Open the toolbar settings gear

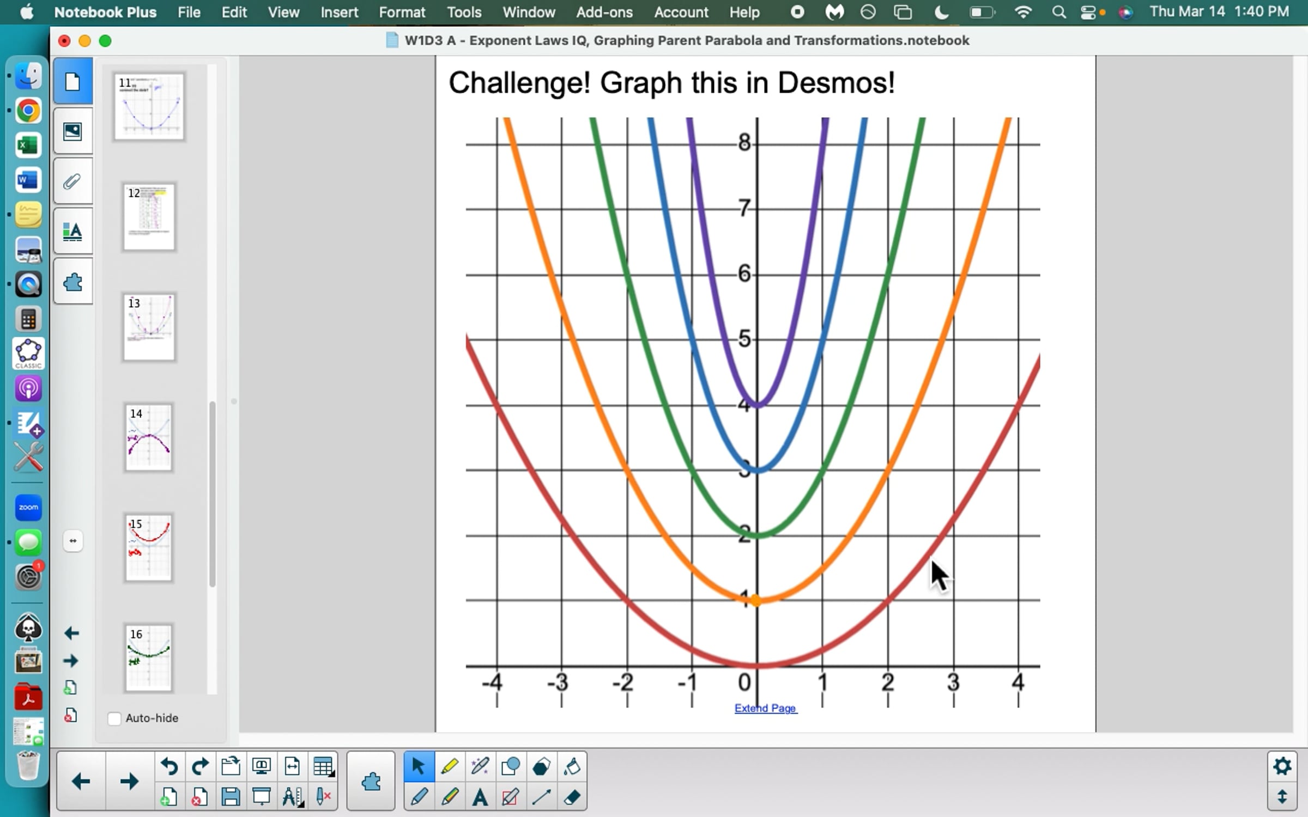point(1282,766)
